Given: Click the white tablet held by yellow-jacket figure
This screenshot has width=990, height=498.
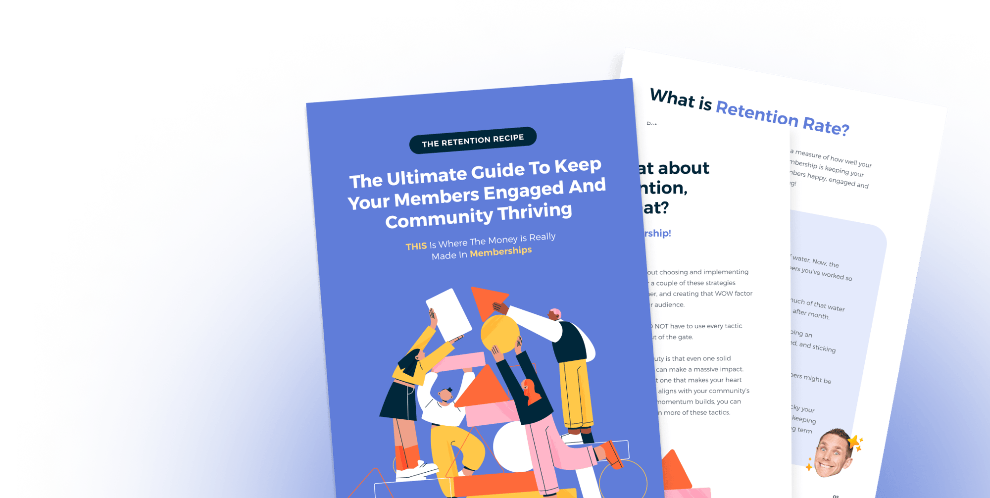Looking at the screenshot, I should click(448, 315).
